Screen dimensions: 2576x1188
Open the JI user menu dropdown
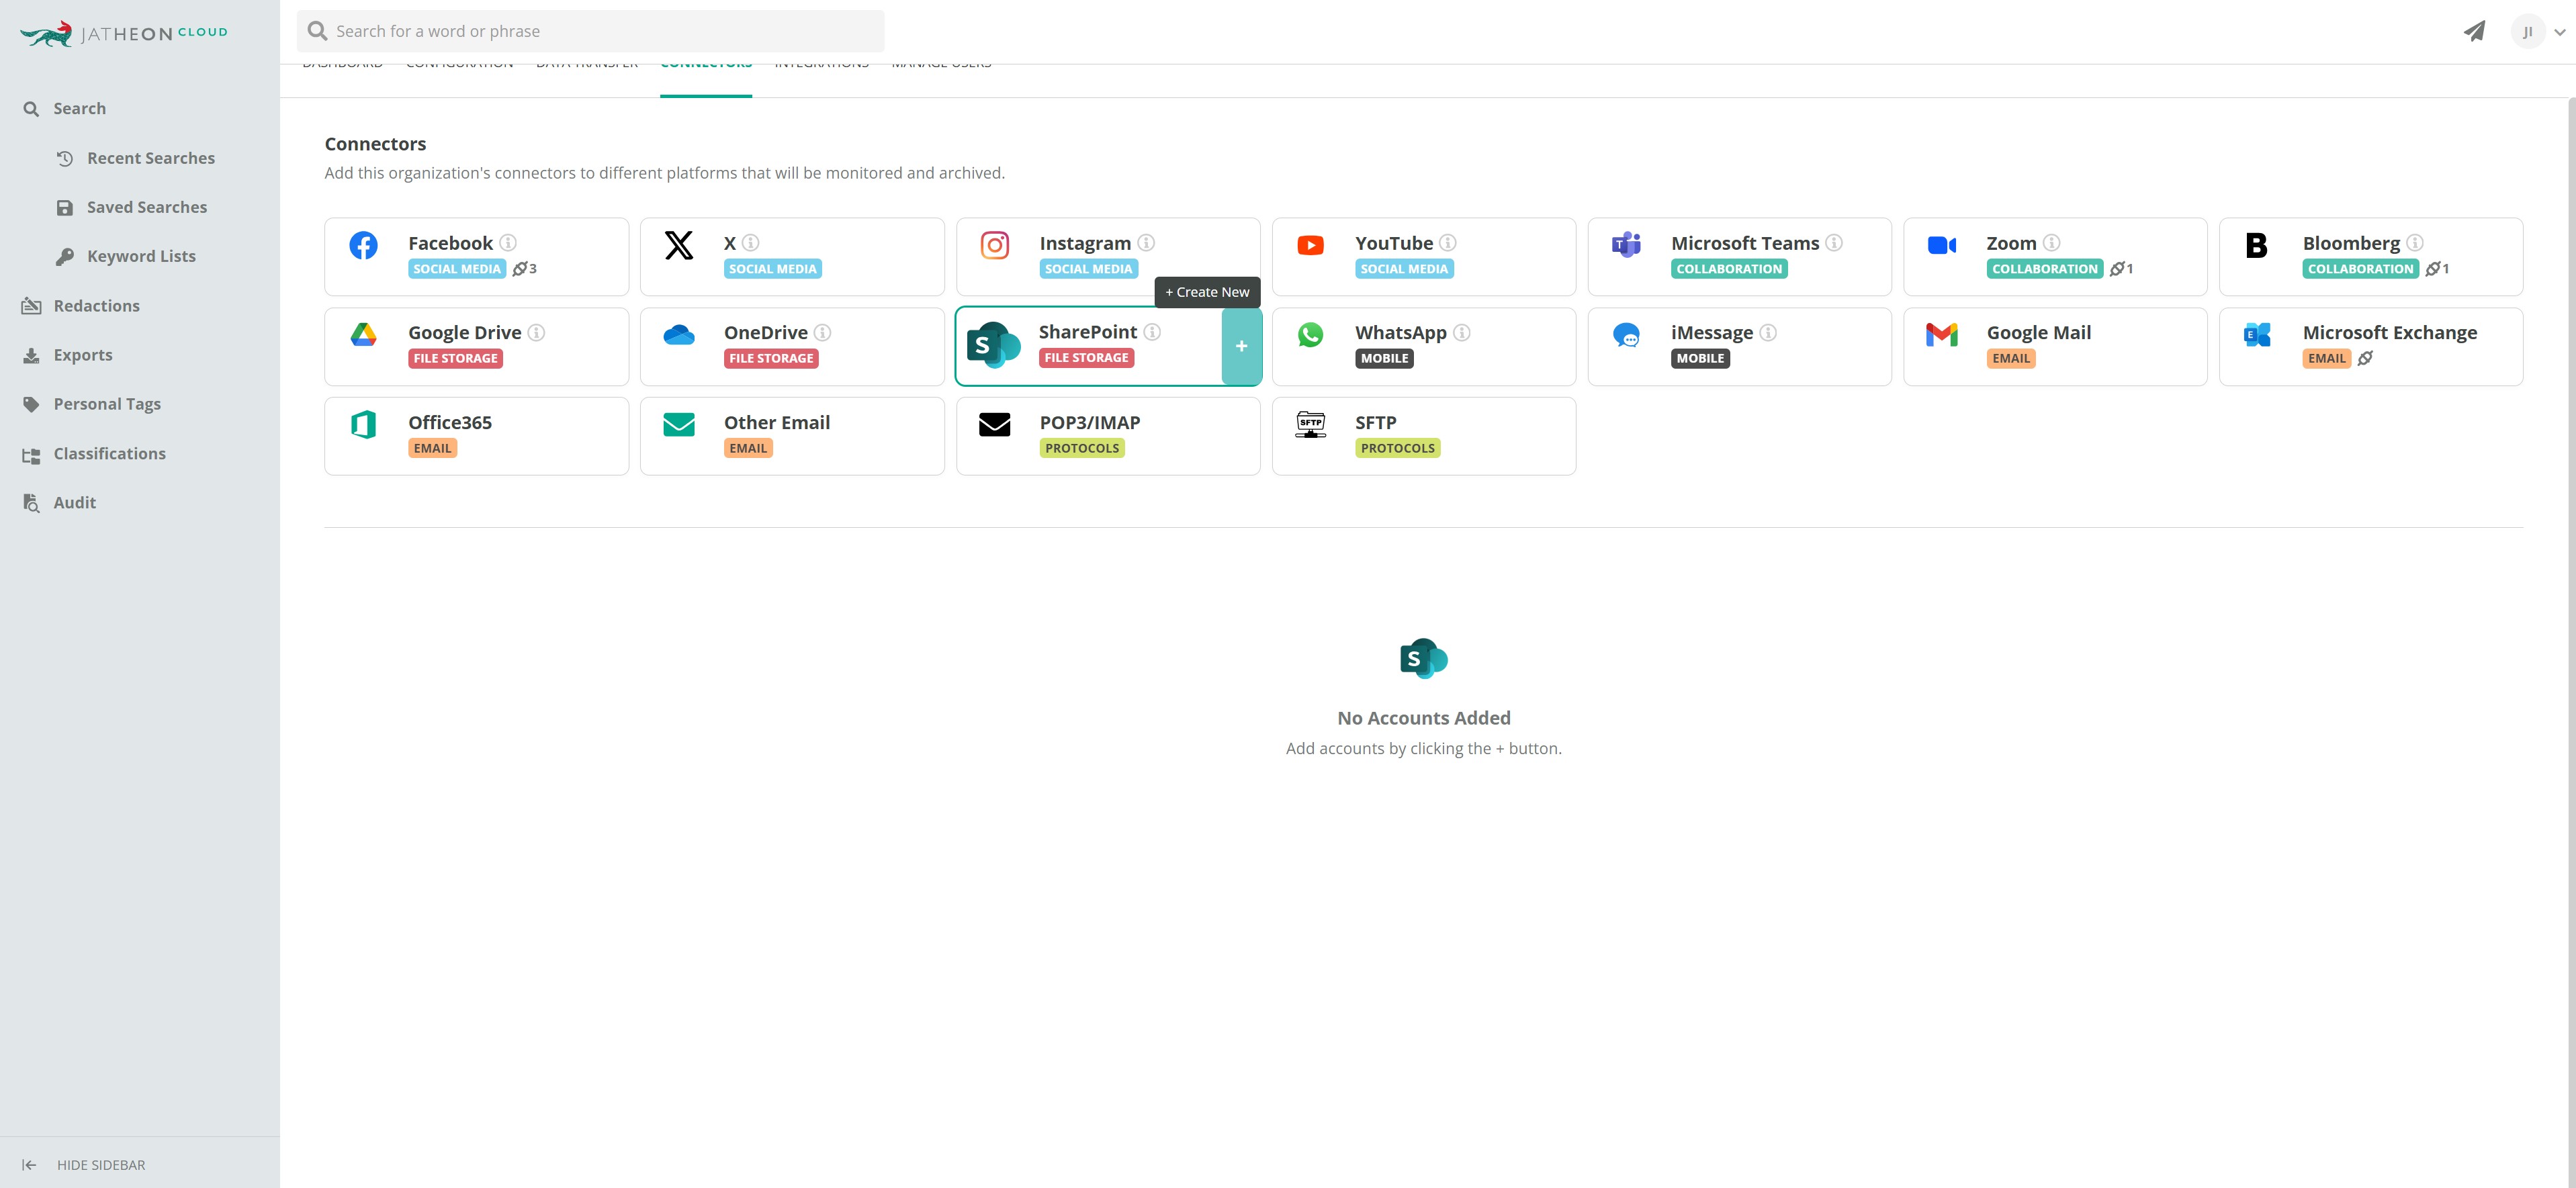click(2539, 32)
